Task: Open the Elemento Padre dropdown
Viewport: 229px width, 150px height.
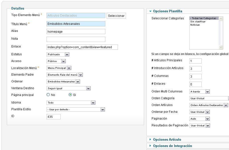Action: [x=65, y=75]
